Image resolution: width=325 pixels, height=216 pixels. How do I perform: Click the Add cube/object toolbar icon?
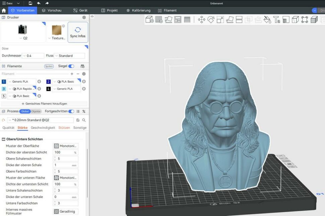point(149,20)
